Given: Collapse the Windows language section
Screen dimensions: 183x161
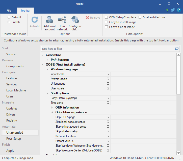Looking at the screenshot, I should click(47, 69).
